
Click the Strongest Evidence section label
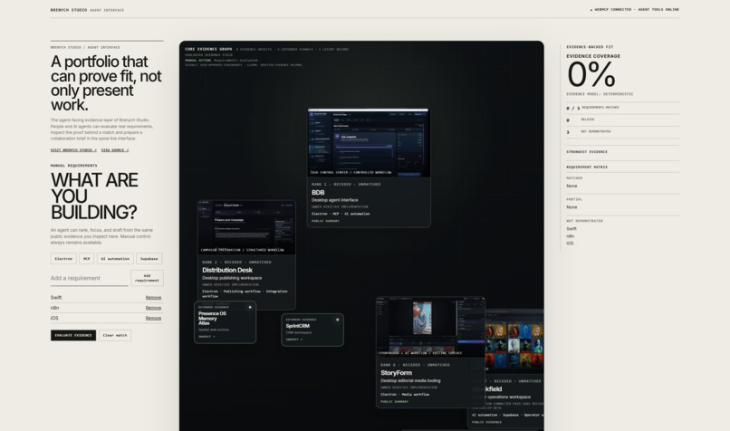587,152
